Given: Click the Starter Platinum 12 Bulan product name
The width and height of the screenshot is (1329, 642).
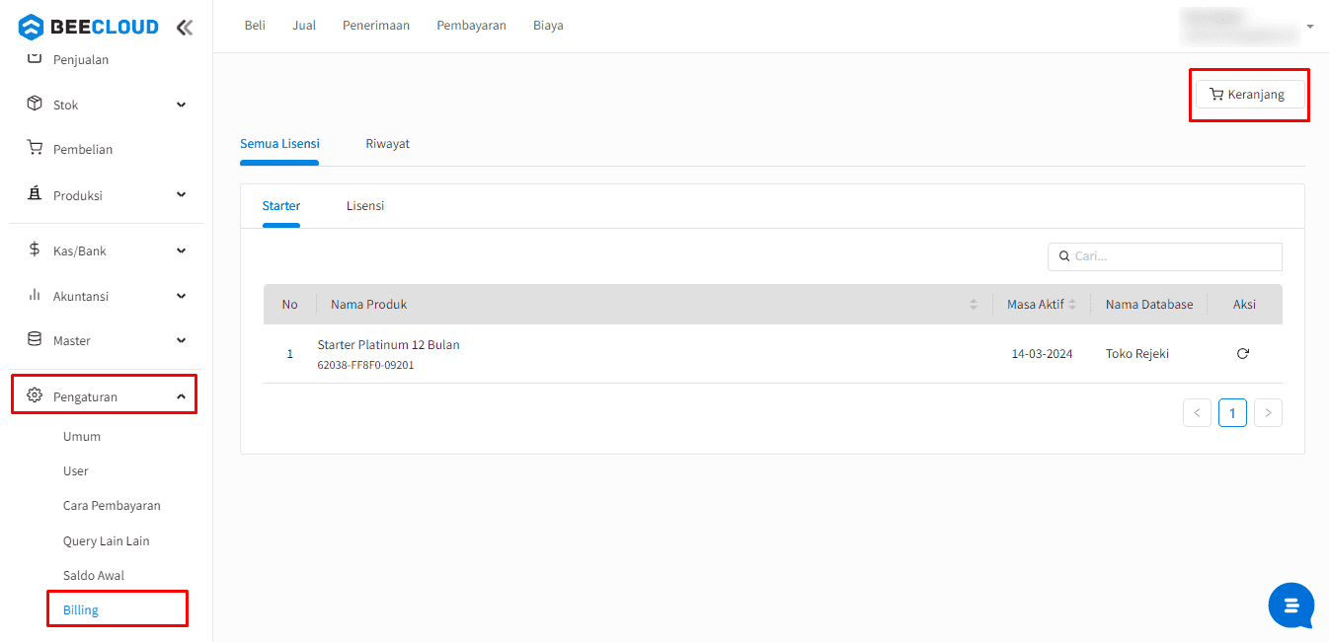Looking at the screenshot, I should [x=388, y=345].
